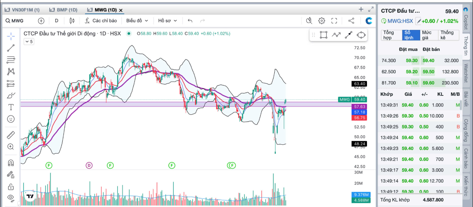Click the MWG:HSX symbol link
Viewport: 473px width, 207px height.
point(398,21)
